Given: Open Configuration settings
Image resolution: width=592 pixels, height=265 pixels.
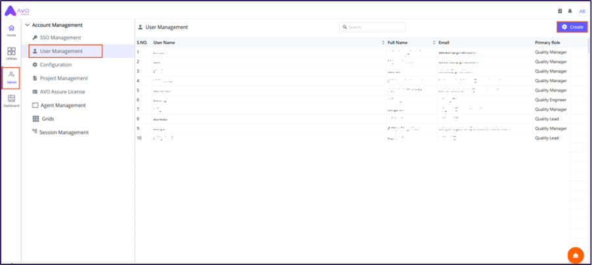Looking at the screenshot, I should [x=55, y=64].
